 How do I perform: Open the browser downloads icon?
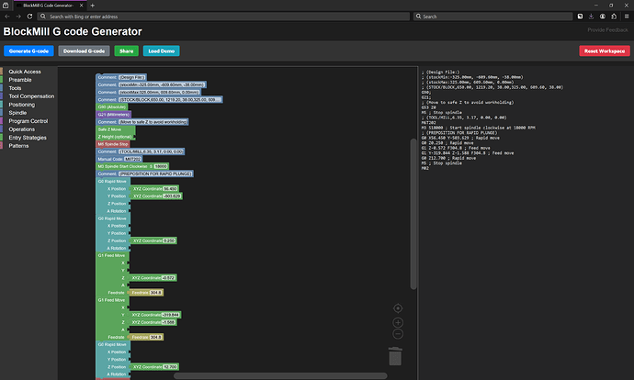coord(591,17)
